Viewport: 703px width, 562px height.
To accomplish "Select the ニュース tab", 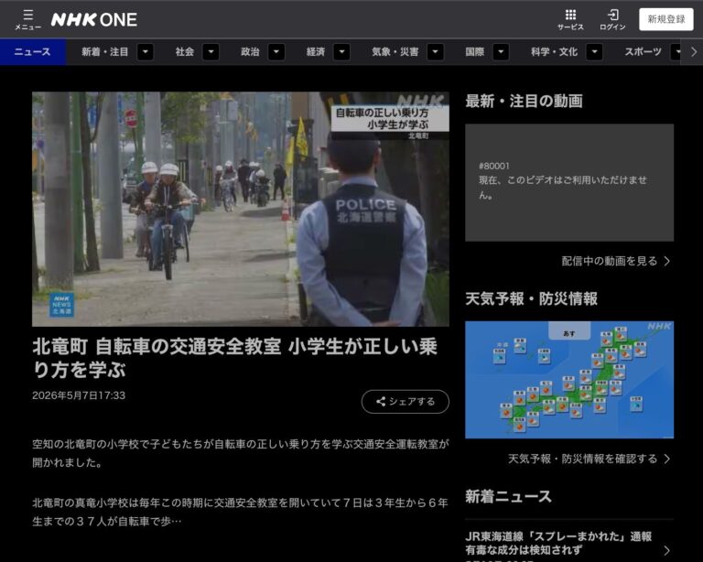I will click(33, 52).
